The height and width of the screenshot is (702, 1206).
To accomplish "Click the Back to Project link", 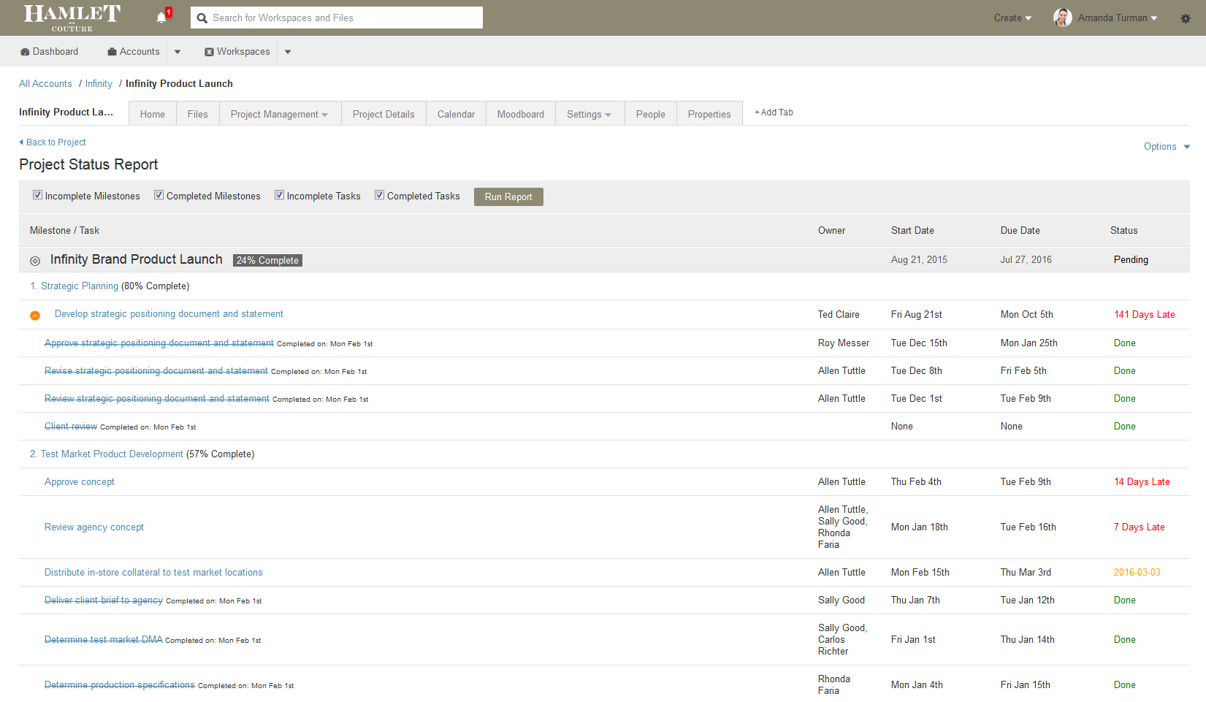I will tap(56, 142).
